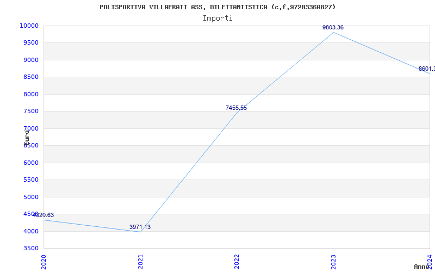
Task: Click the 9500 y-axis tick label
Action: coord(31,43)
